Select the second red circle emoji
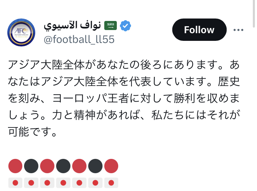 coord(47,166)
